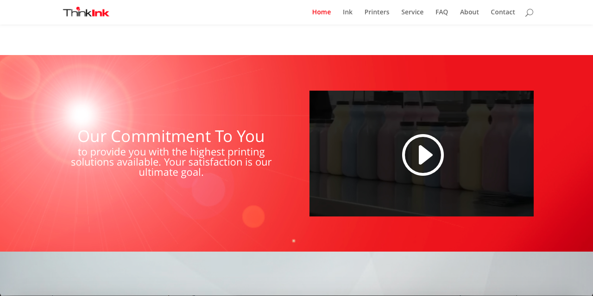593x296 pixels.
Task: Open the FAQ page
Action: tap(442, 12)
